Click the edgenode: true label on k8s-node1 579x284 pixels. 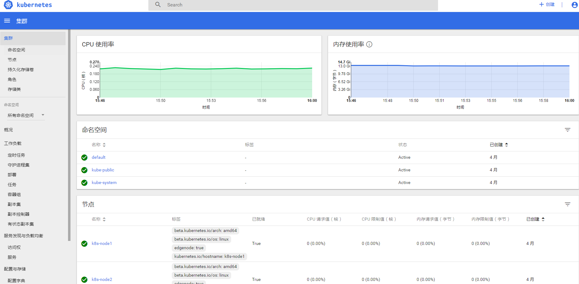[x=189, y=248]
